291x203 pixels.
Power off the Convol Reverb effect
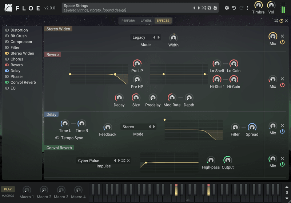click(282, 164)
